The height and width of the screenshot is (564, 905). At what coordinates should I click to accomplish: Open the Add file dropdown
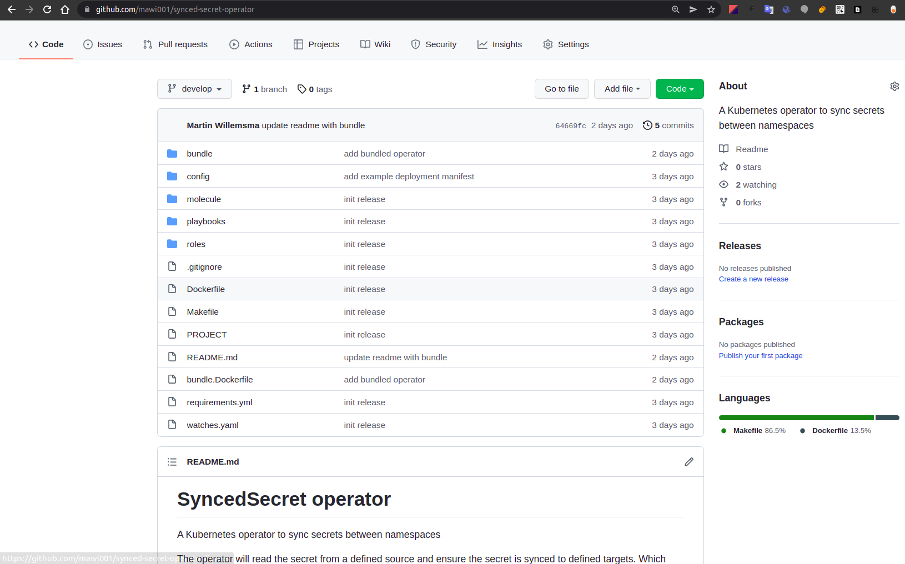tap(622, 89)
